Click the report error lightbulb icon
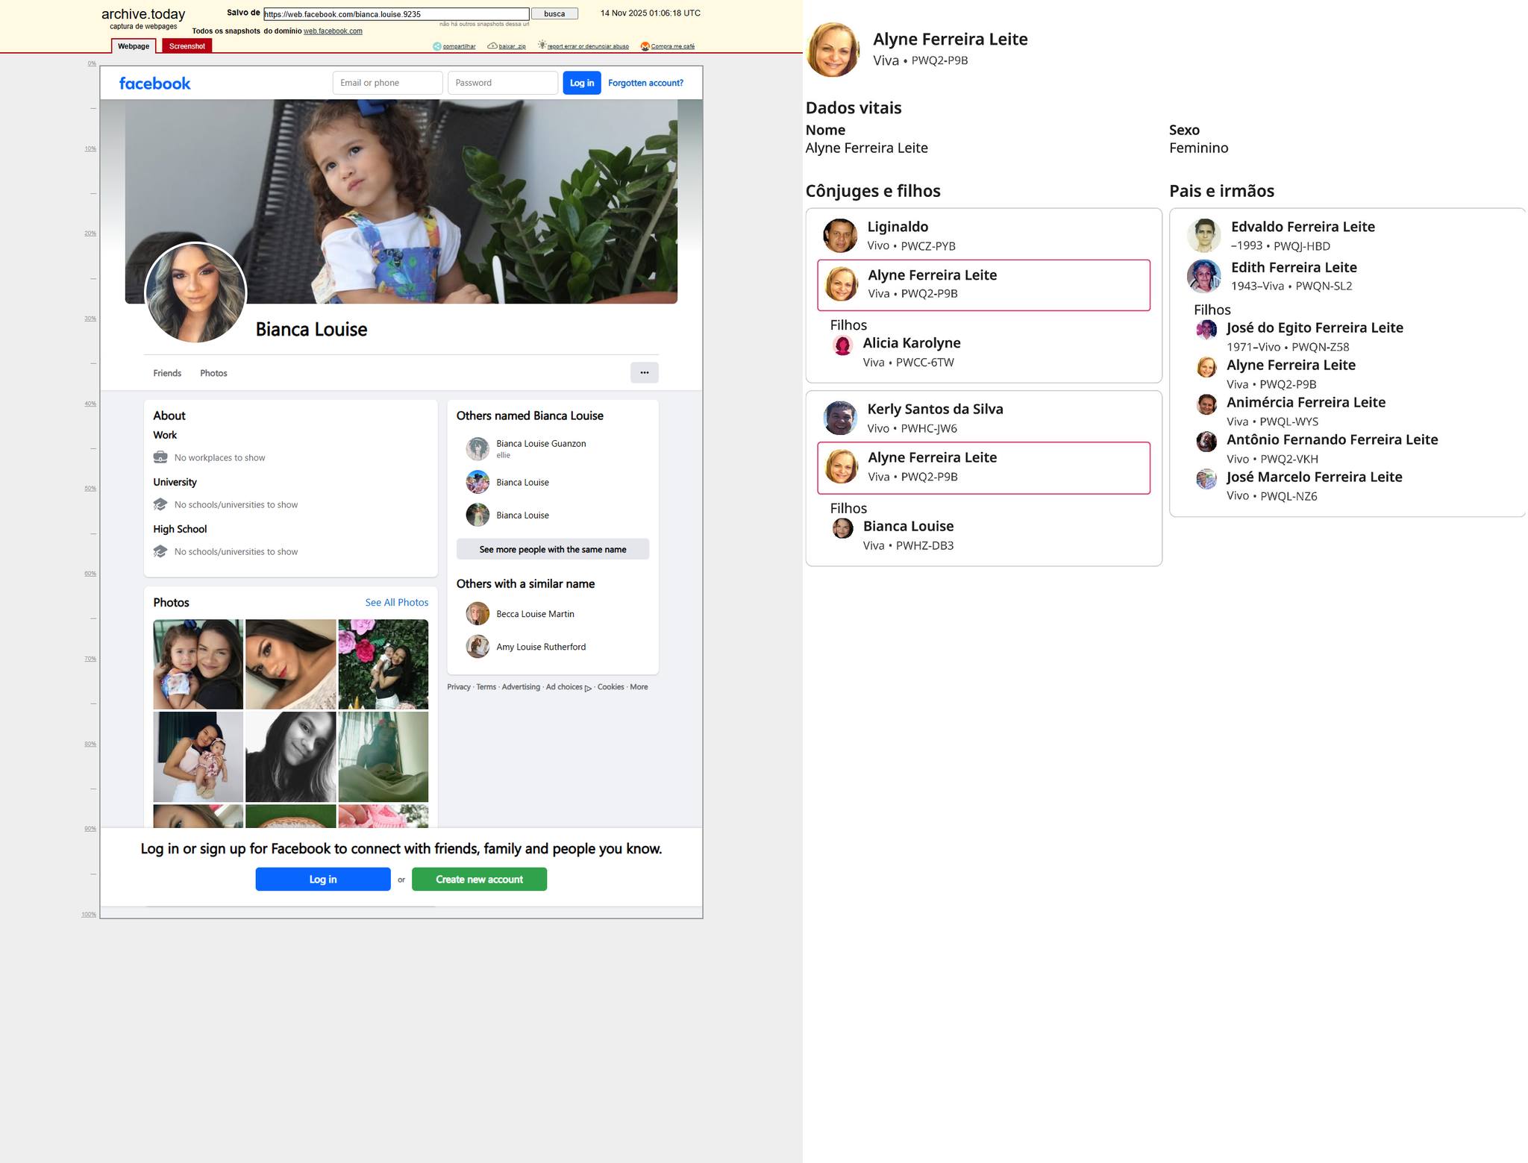1528x1163 pixels. [542, 46]
